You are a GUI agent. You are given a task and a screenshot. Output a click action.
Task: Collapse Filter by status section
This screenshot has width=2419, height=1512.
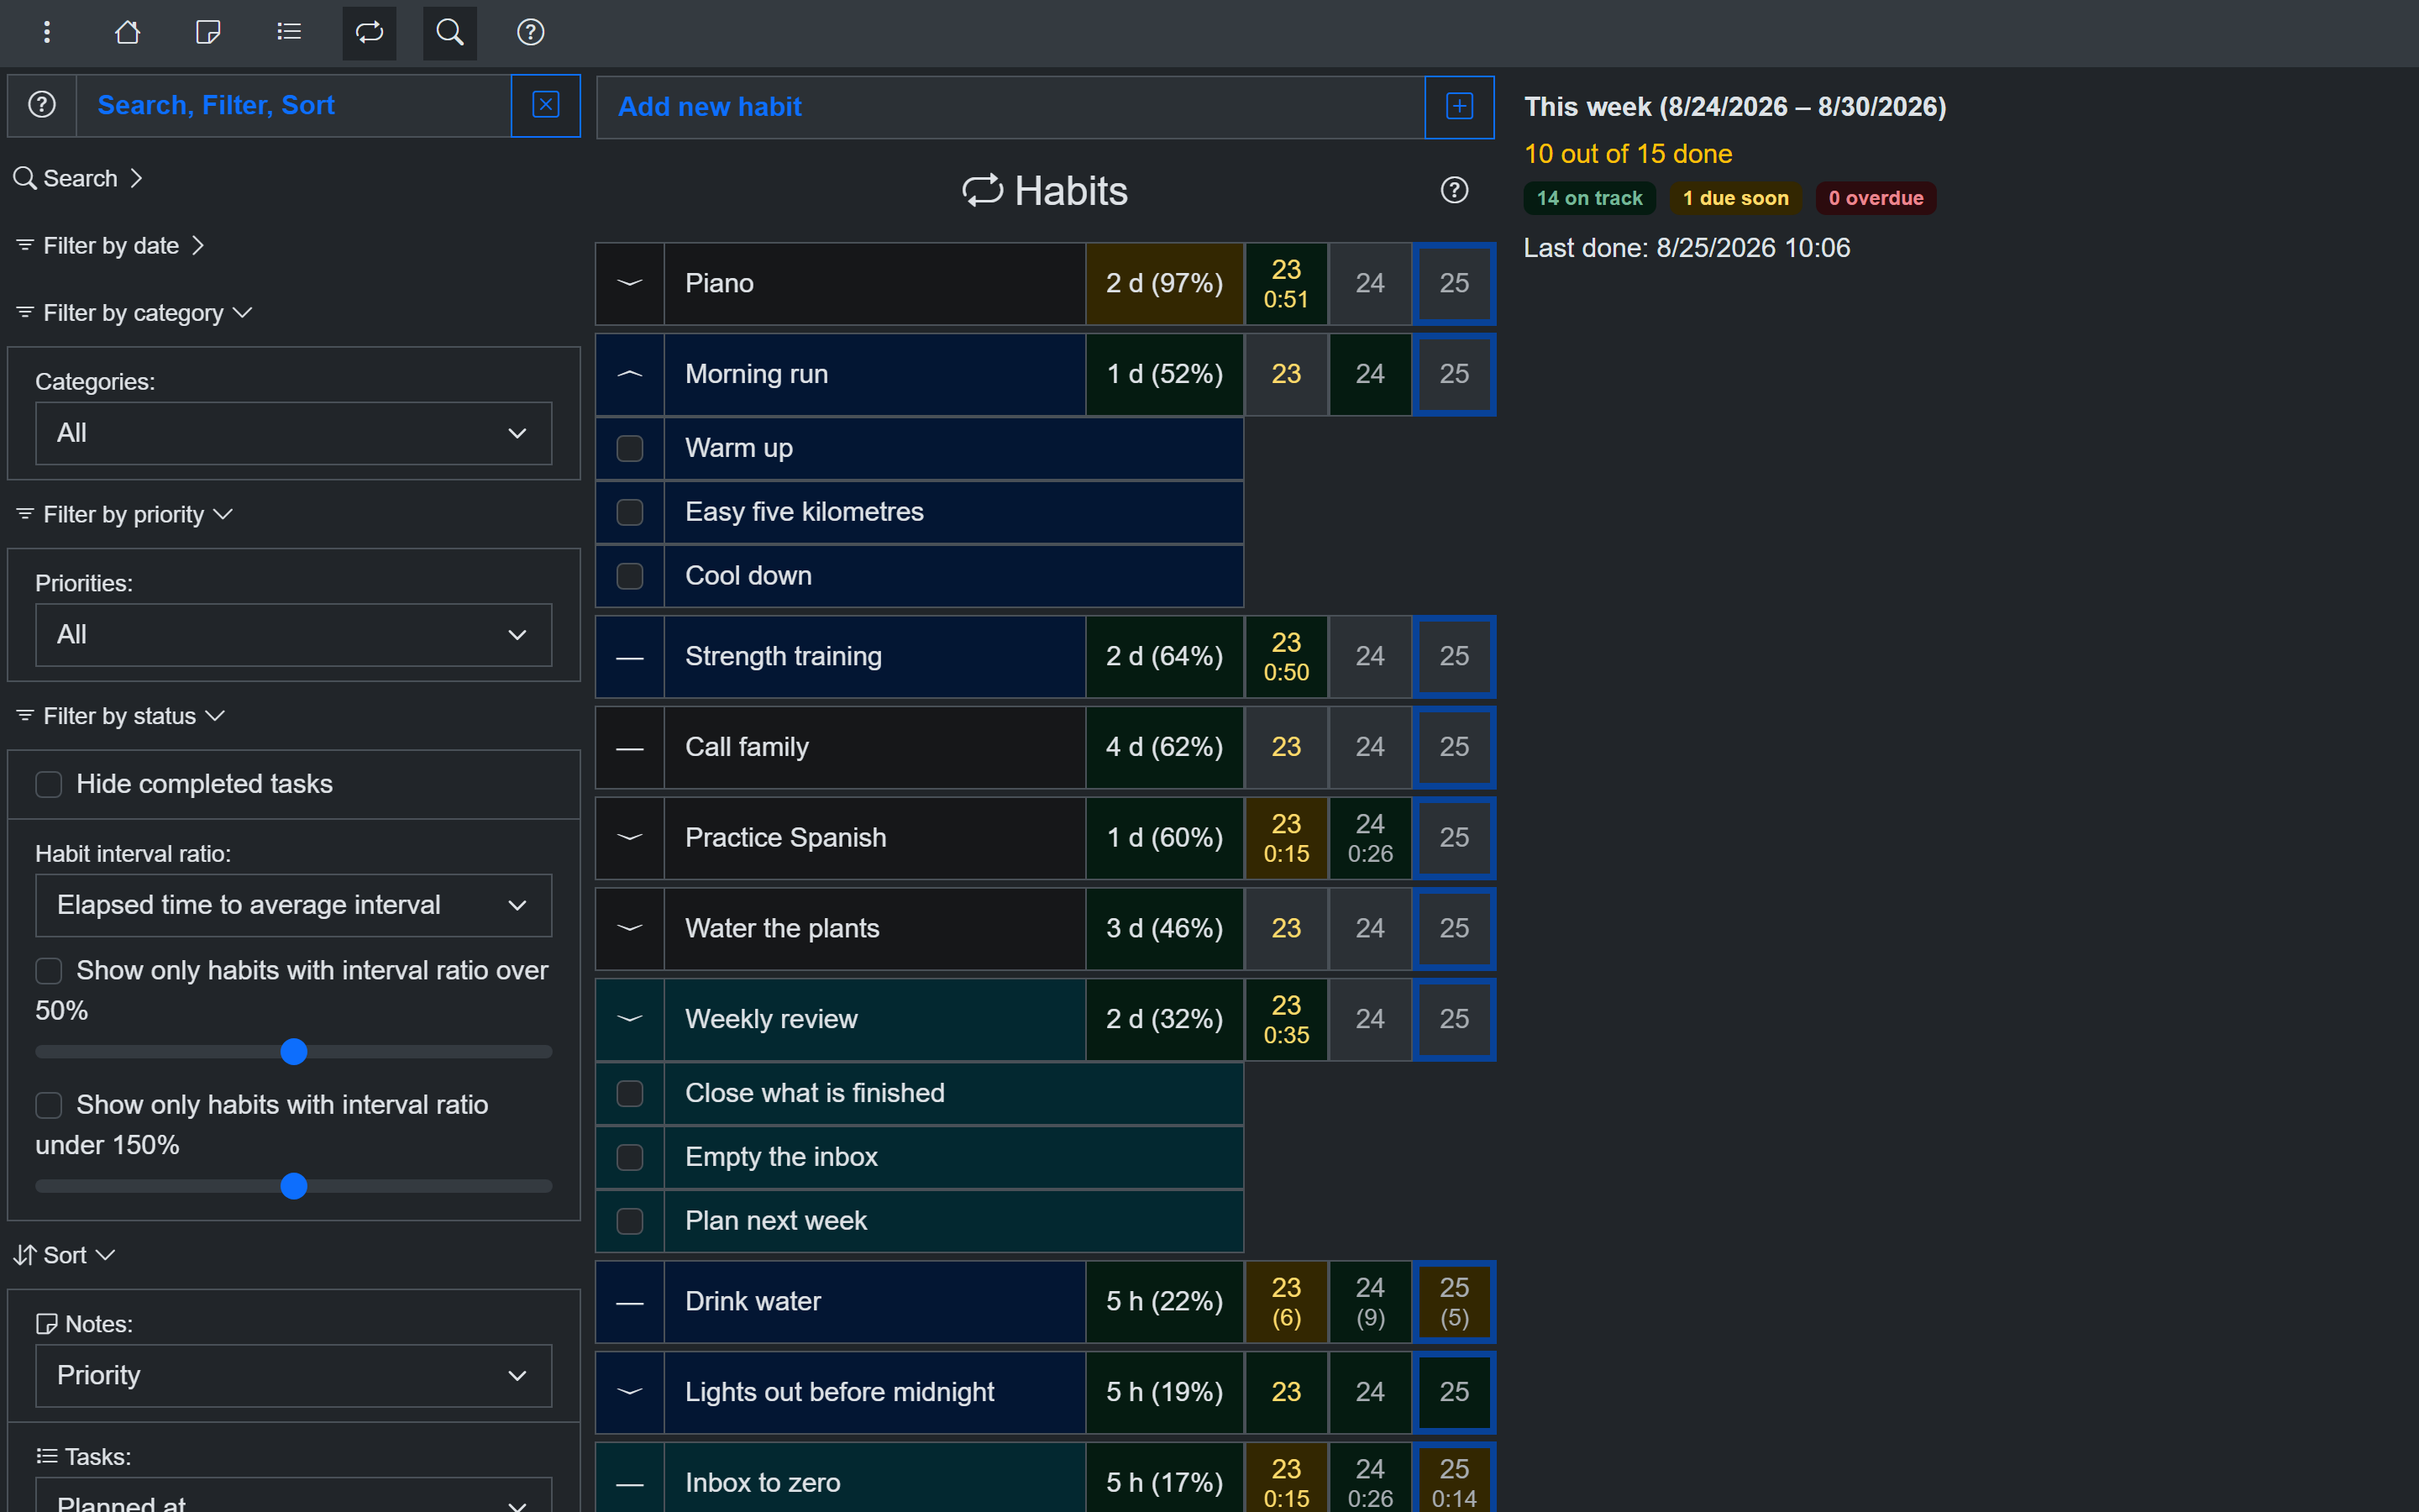(120, 716)
